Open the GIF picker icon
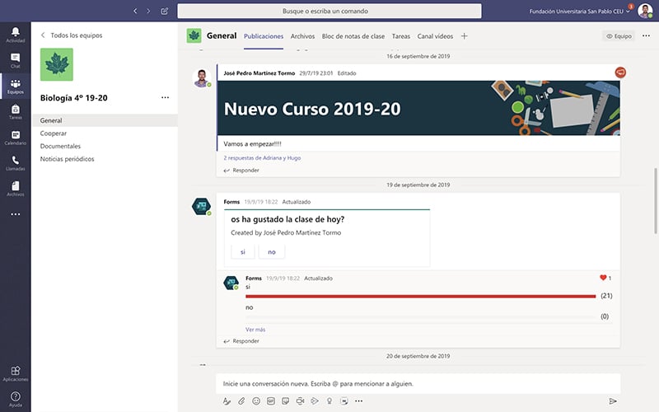659x412 pixels. [271, 401]
